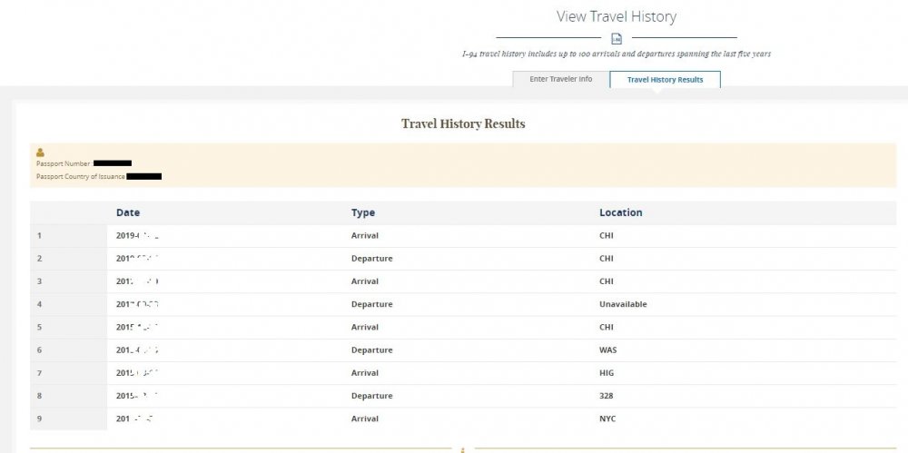Click Travel History Results section title

(463, 124)
